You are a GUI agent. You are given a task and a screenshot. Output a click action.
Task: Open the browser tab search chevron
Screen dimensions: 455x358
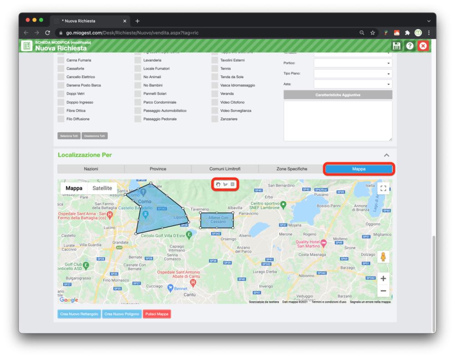click(429, 21)
